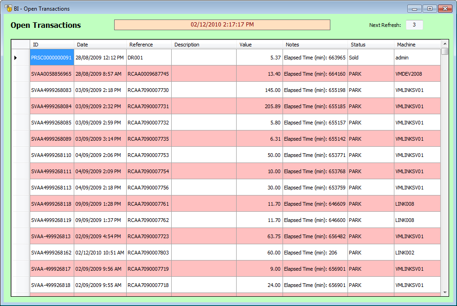Viewport: 457px width, 306px height.
Task: Select ID cell SVAA4999268110
Action: point(52,155)
